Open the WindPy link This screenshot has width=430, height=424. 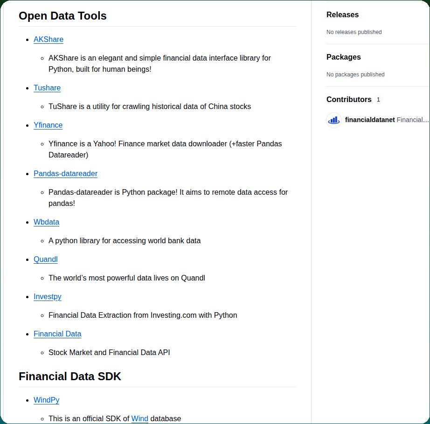[x=46, y=400]
